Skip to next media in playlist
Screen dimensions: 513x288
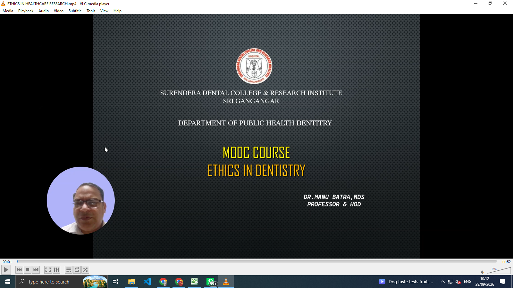(36, 270)
